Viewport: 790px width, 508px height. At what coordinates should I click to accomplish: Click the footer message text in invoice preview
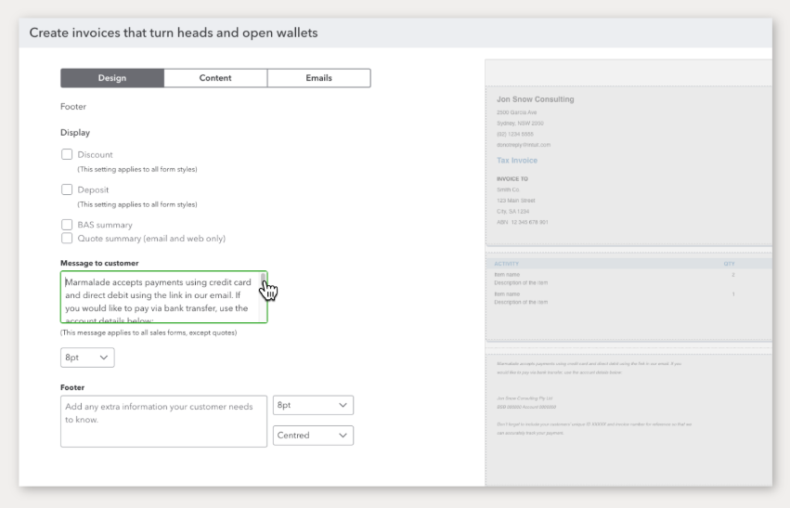pos(589,368)
